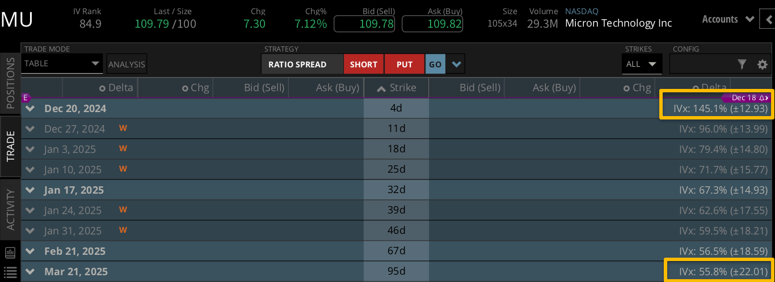Click the chart icon in left sidebar
This screenshot has height=282, width=775.
coord(10,252)
